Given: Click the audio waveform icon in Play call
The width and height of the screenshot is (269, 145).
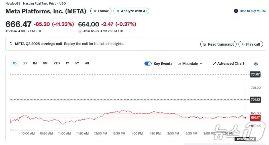Looking at the screenshot, I should point(243,44).
